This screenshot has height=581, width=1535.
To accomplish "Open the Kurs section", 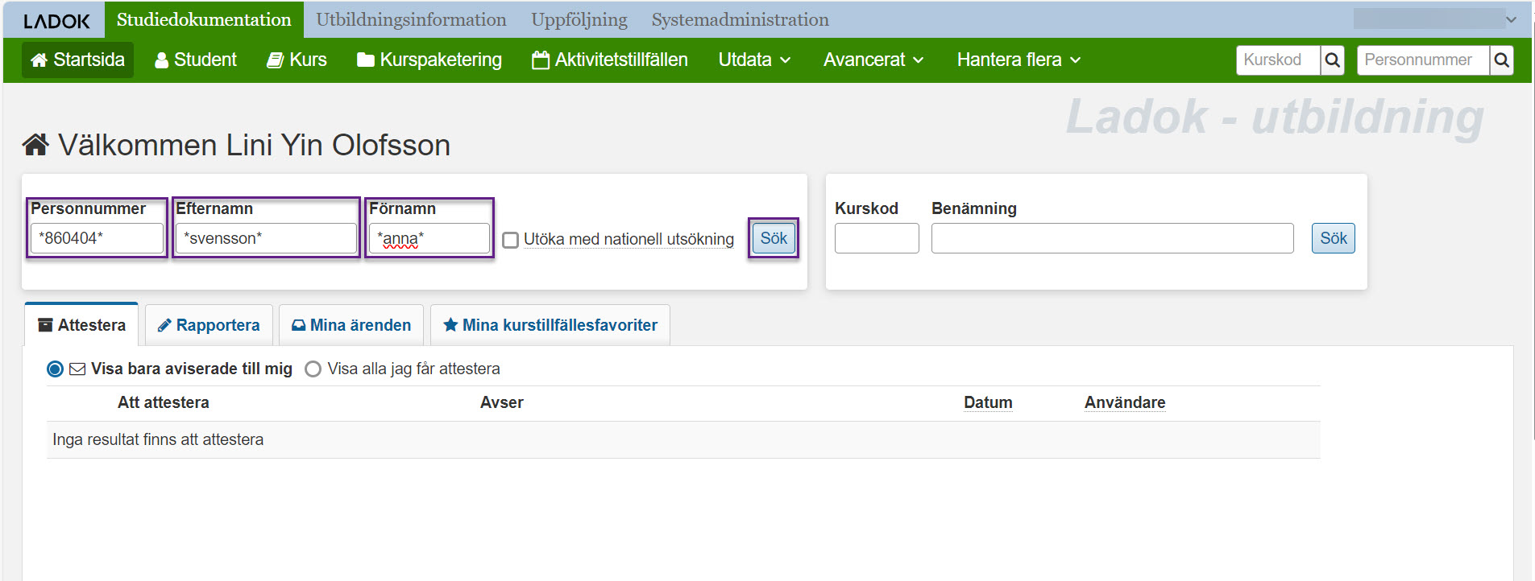I will 297,60.
